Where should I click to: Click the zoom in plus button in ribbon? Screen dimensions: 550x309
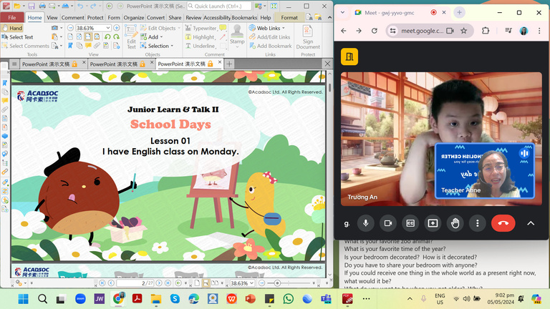(117, 28)
